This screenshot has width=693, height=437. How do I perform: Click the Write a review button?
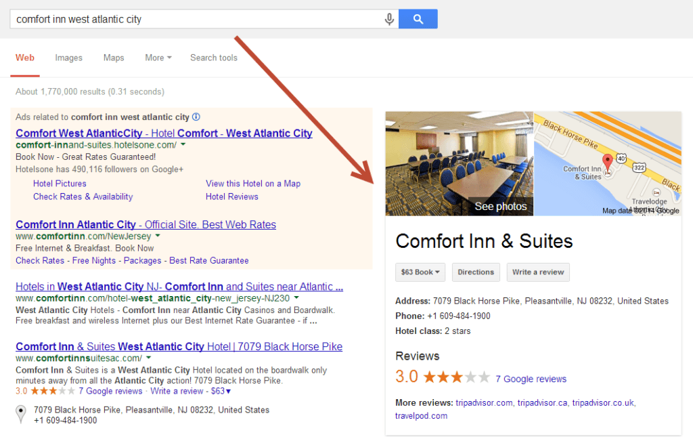pos(537,272)
